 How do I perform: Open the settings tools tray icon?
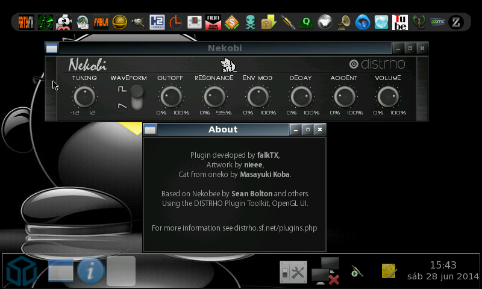[293, 272]
